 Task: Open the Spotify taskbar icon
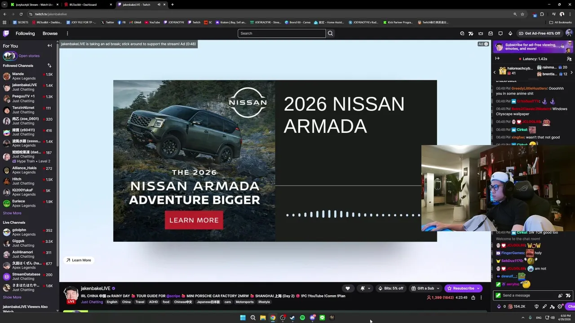(302, 318)
